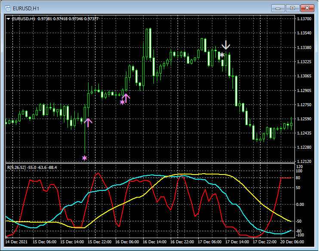Click the 14 Dec 2021 date on time axis
319x251 pixels.
tap(17, 242)
